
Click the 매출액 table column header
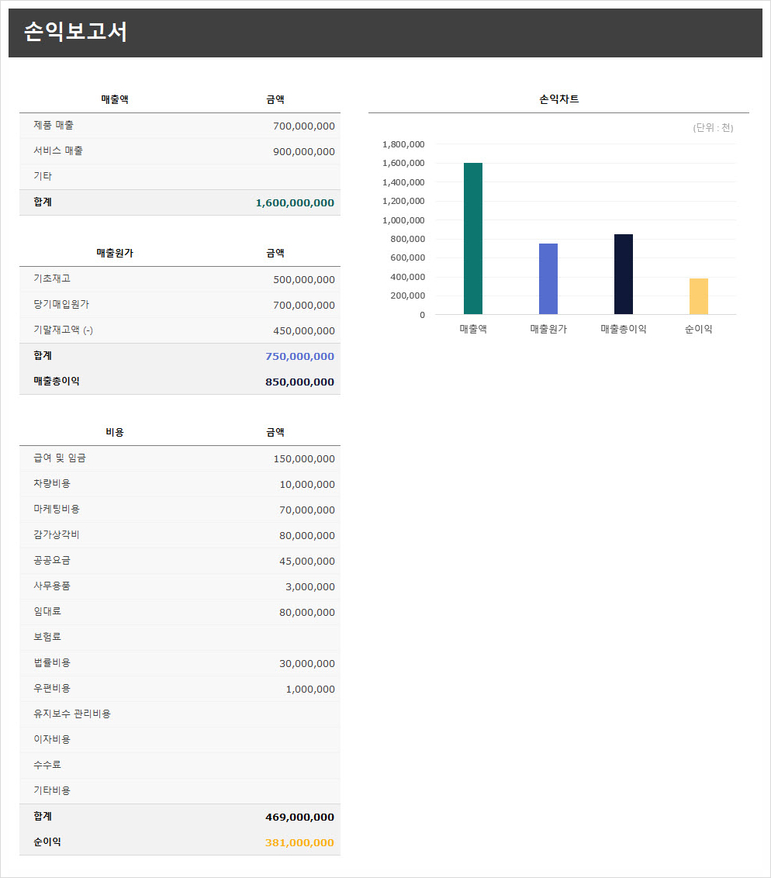coord(115,99)
